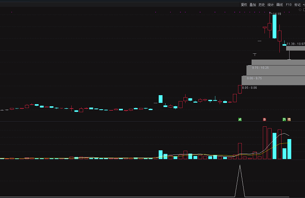Image resolution: width=305 pixels, height=198 pixels.
Task: Click the 9.75 - 10.25 gap label
Action: 260,68
